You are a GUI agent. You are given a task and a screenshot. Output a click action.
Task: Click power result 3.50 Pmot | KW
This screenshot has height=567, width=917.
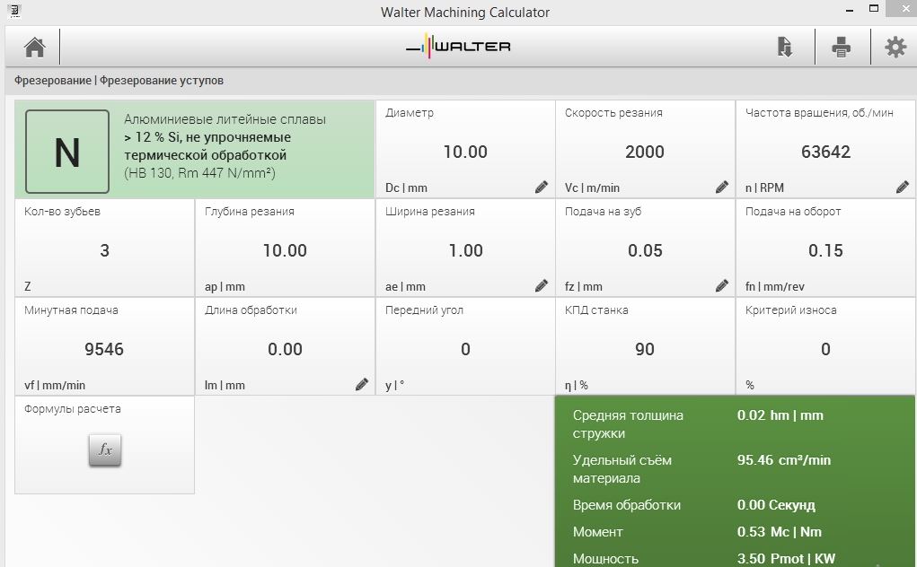point(786,559)
